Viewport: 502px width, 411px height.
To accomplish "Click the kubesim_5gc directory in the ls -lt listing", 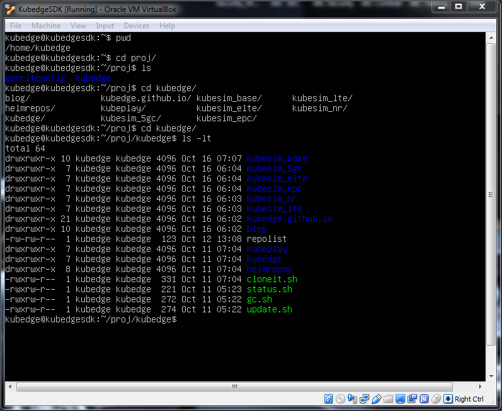I will (x=275, y=168).
